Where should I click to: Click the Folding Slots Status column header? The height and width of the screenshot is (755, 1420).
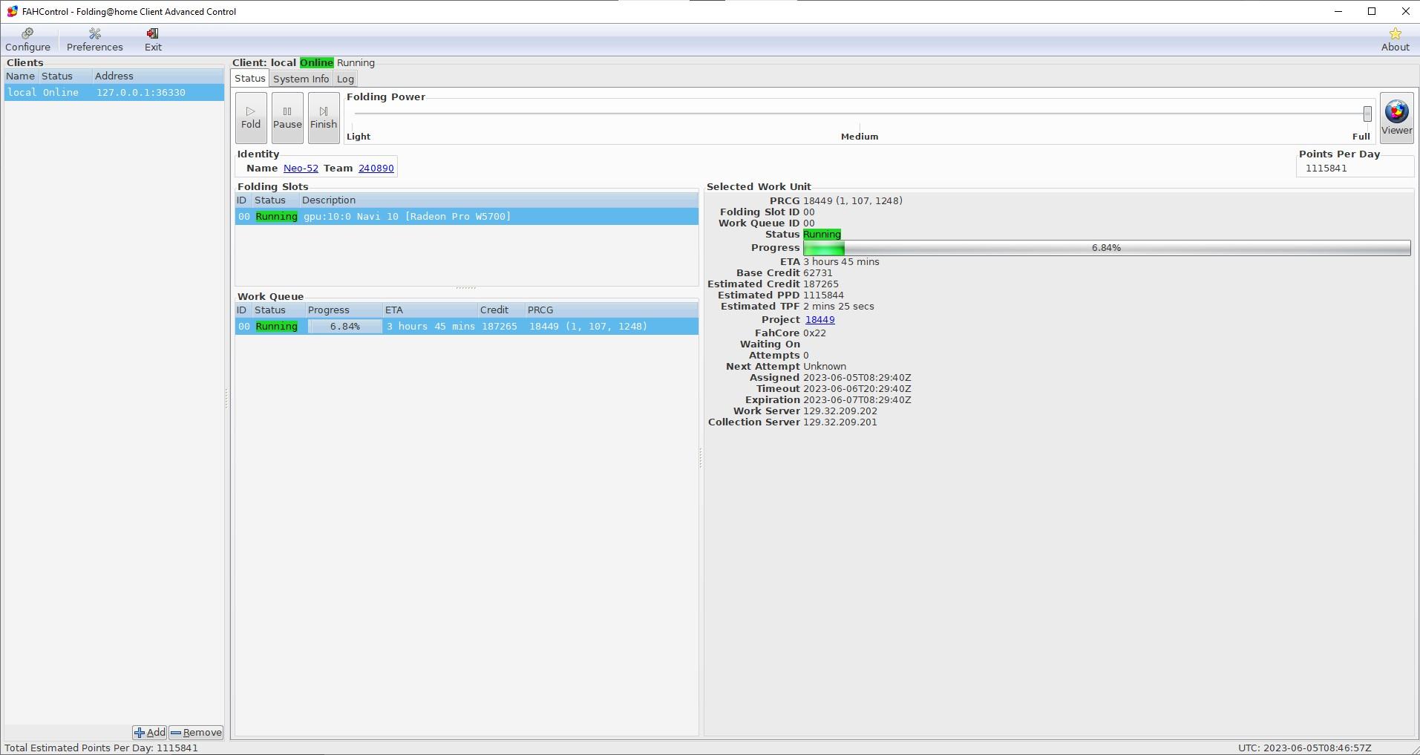[276, 200]
